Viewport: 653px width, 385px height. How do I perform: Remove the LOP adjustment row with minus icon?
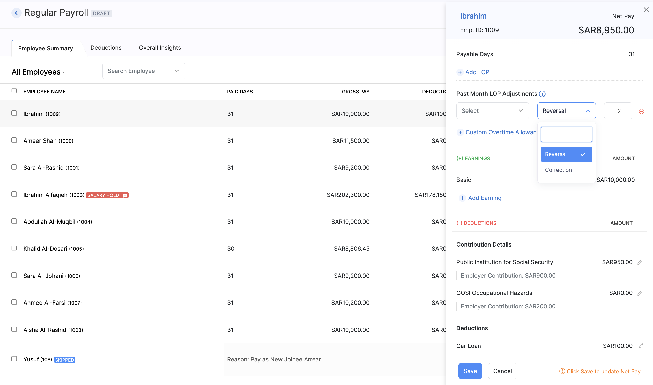tap(642, 111)
